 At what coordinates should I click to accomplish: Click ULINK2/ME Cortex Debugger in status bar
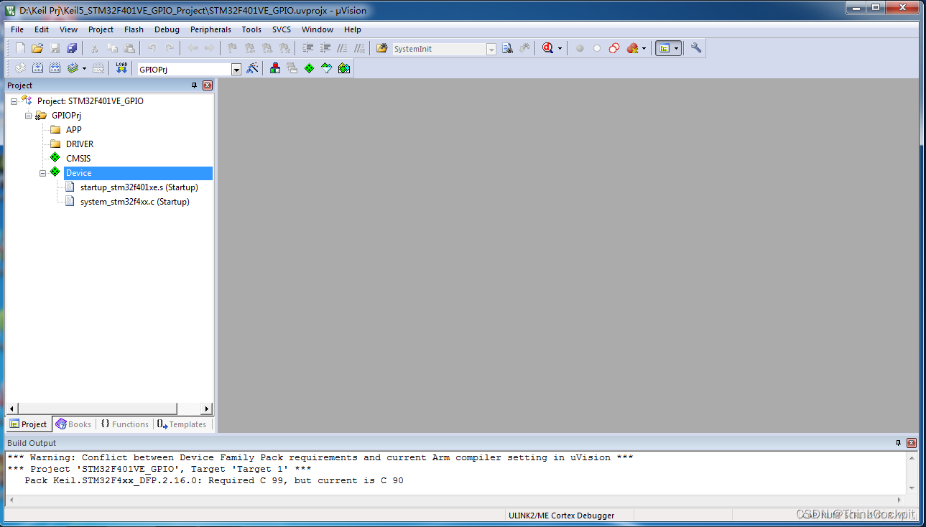pyautogui.click(x=561, y=515)
